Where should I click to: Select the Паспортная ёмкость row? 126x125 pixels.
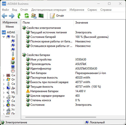point(58,78)
